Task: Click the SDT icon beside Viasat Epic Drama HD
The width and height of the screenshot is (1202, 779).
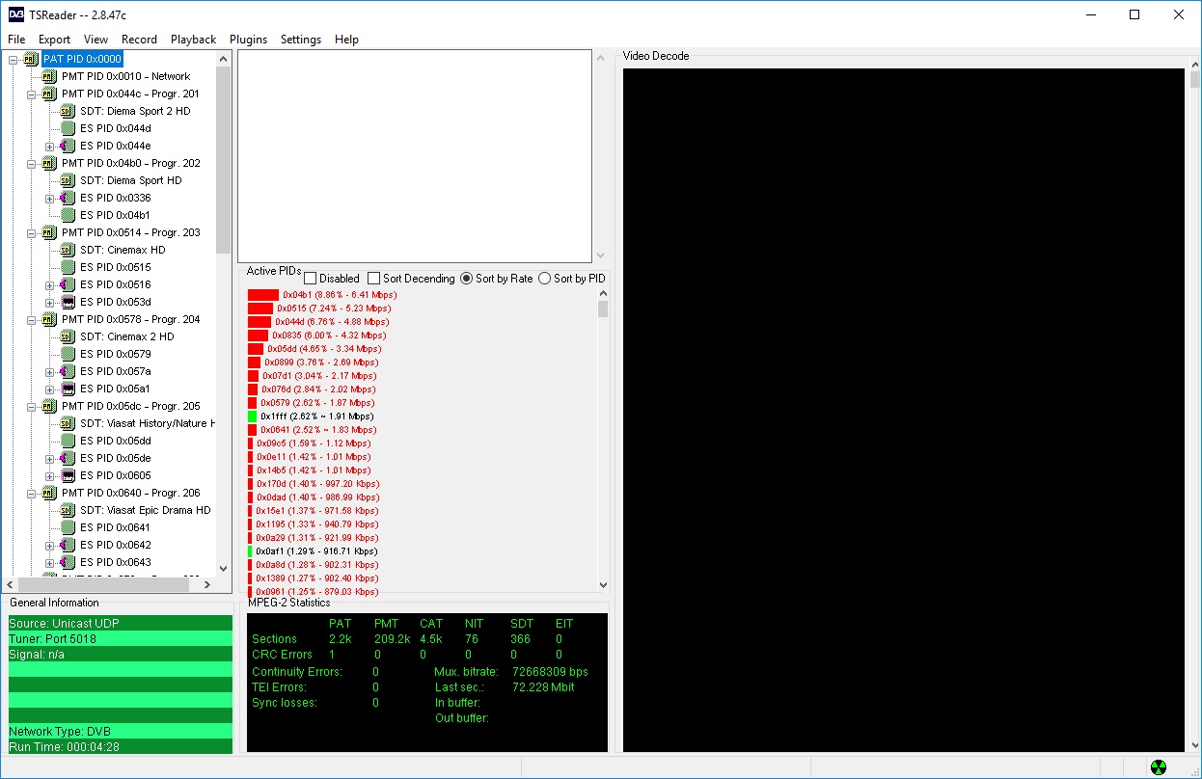Action: click(68, 510)
